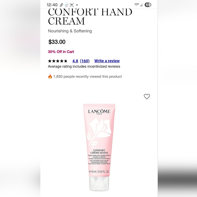Tap the cellular signal strength icon
The width and height of the screenshot is (197, 197).
[142, 5]
